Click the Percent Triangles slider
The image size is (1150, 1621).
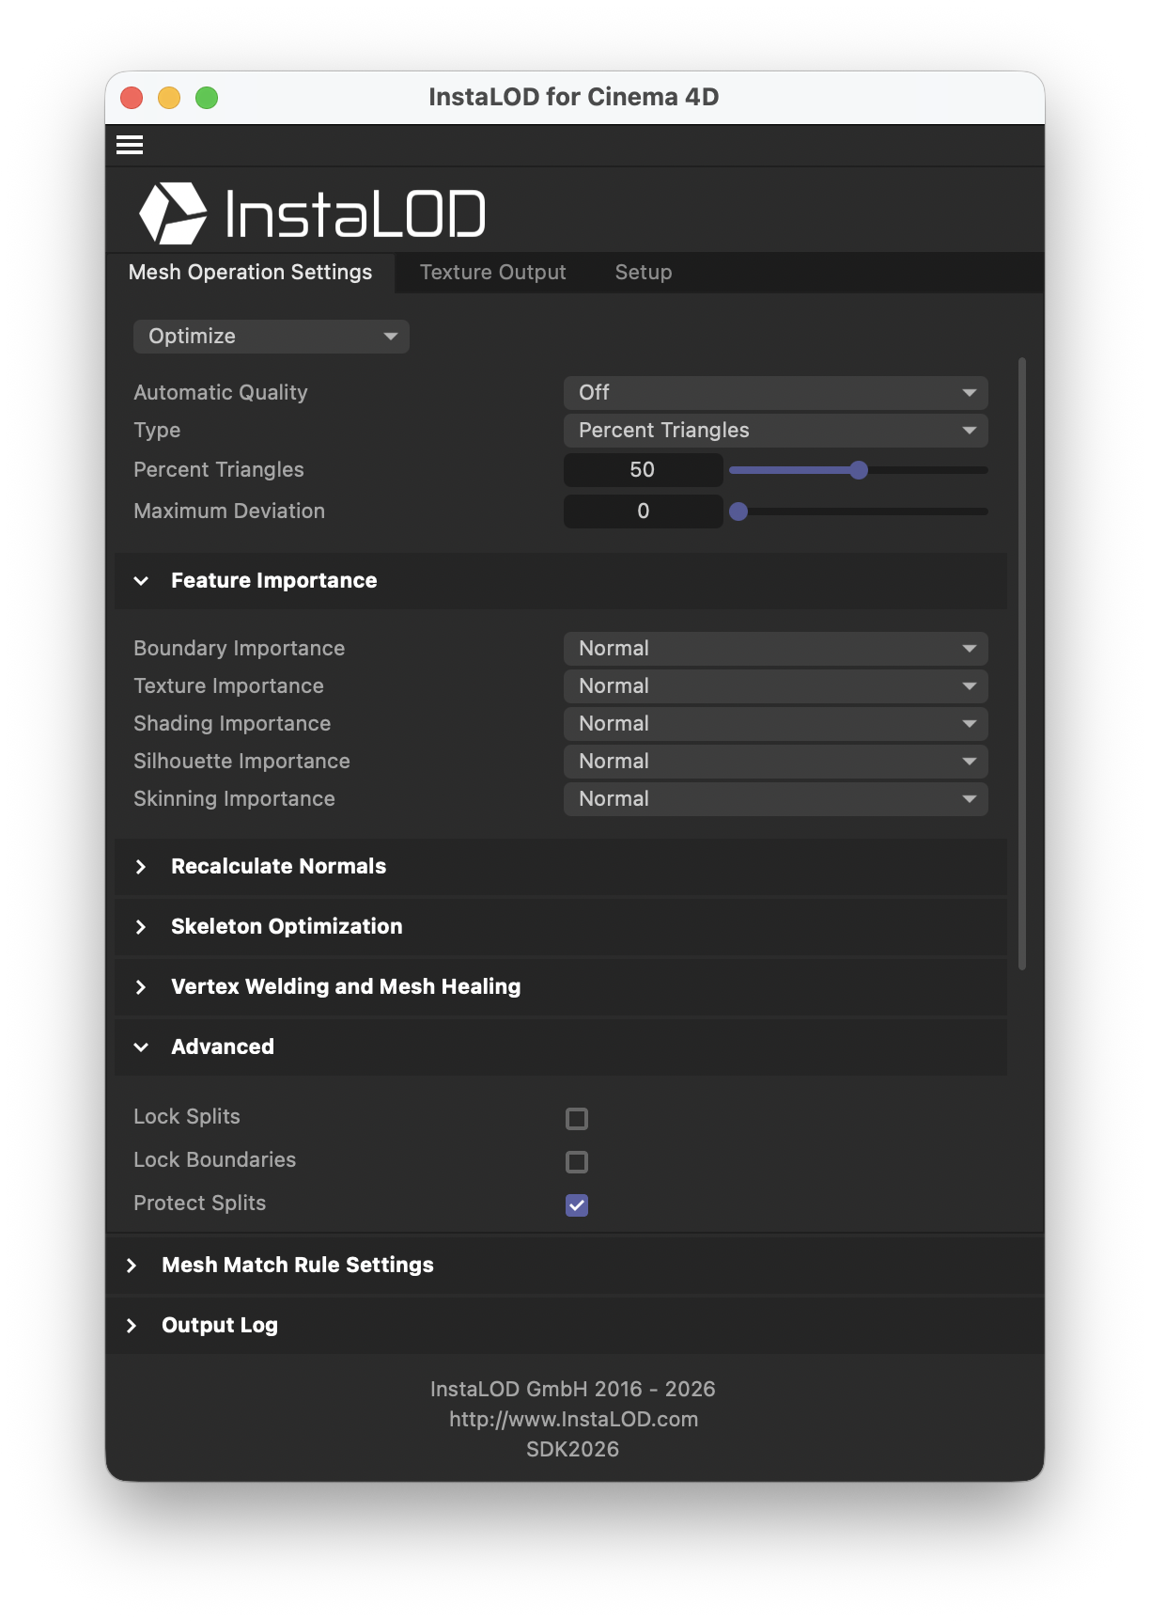pyautogui.click(x=859, y=470)
